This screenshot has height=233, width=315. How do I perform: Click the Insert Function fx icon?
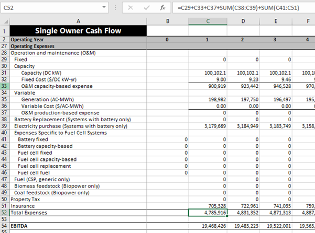163,8
